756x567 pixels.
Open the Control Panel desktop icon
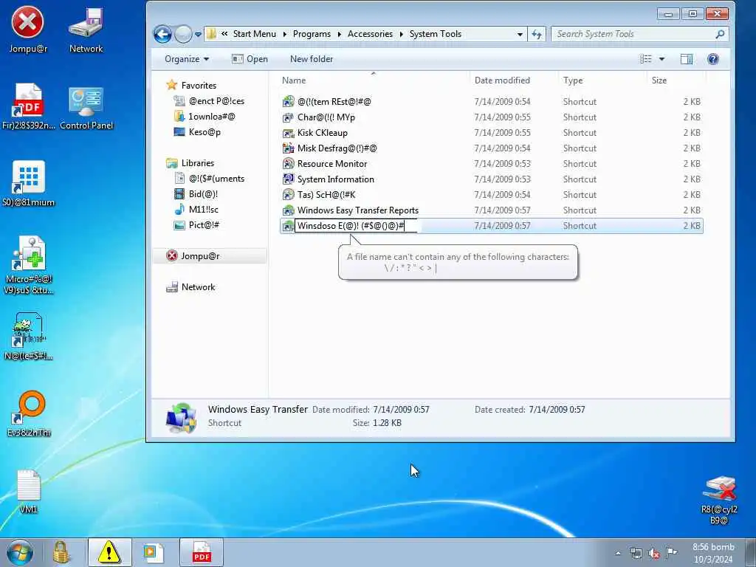[x=86, y=107]
